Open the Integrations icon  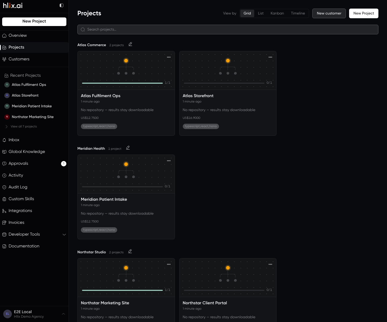4,211
